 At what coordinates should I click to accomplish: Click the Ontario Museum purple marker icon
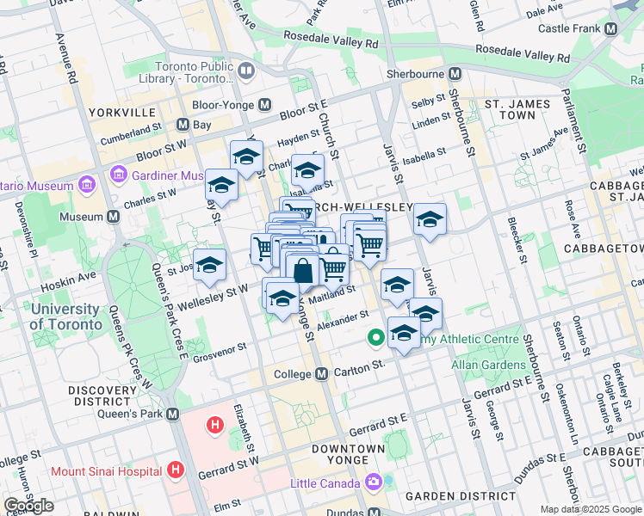tap(87, 186)
